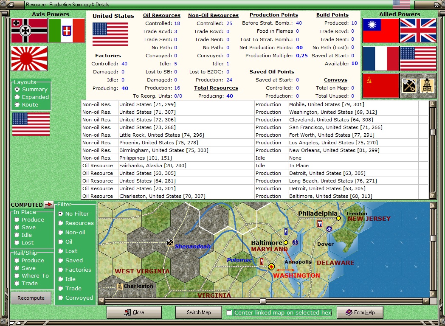Image resolution: width=445 pixels, height=326 pixels.
Task: Select the Italy flag under Axis Powers
Action: tap(67, 31)
